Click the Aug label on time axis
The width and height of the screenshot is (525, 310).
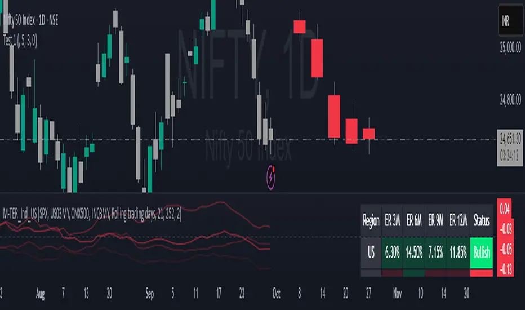(40, 294)
